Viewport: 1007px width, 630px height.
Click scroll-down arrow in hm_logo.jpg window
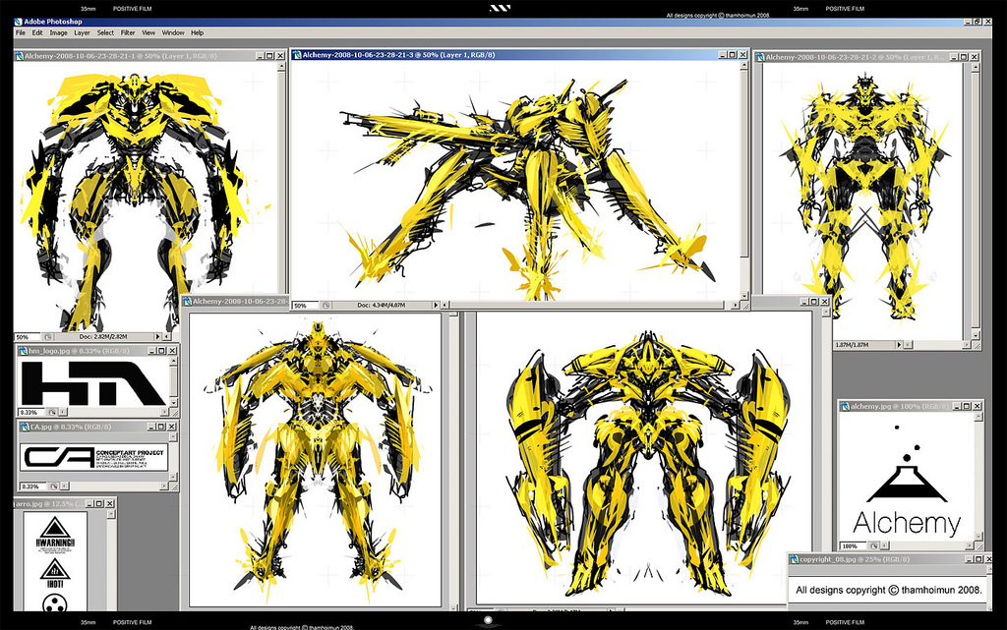[173, 403]
